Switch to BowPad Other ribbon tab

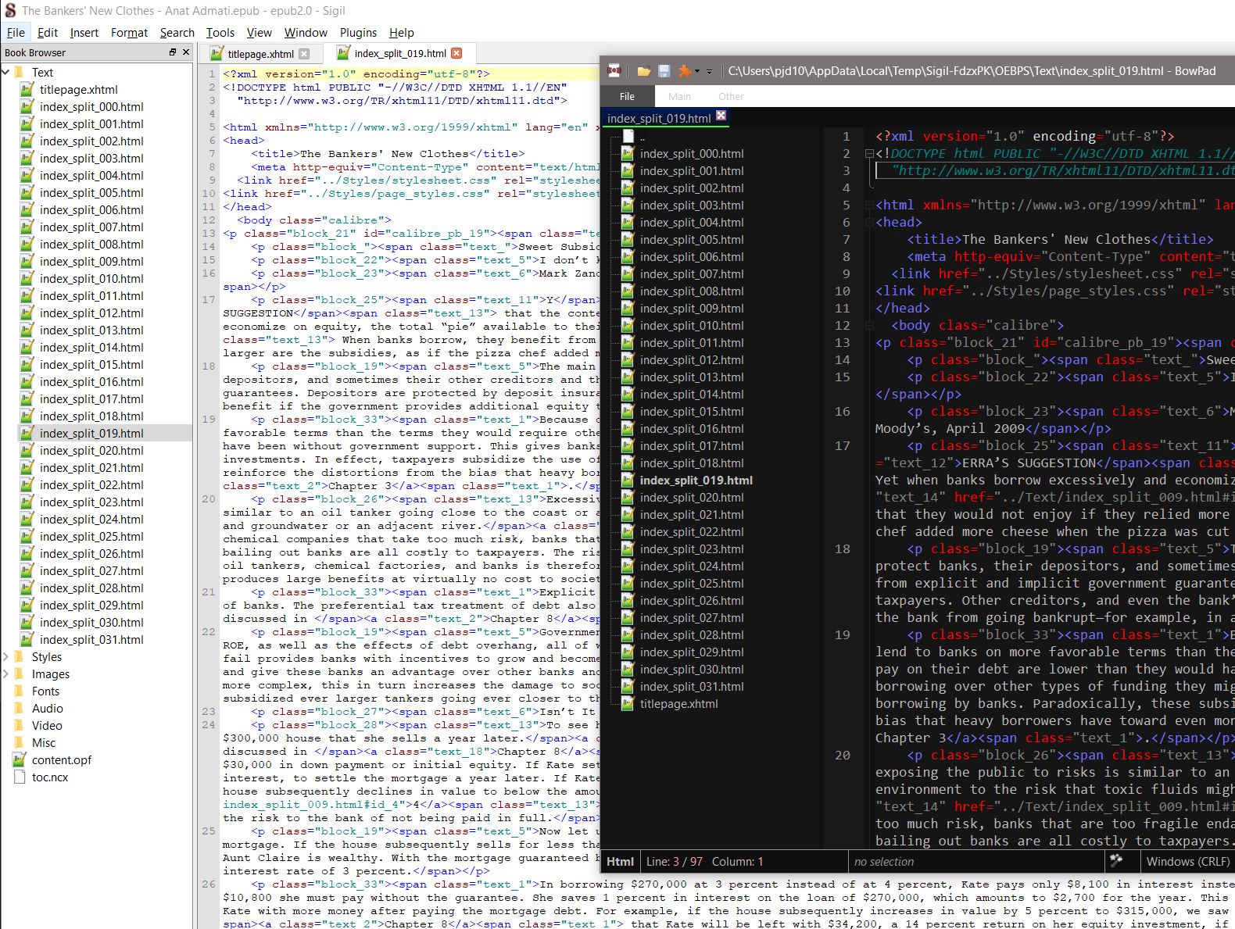click(x=731, y=96)
